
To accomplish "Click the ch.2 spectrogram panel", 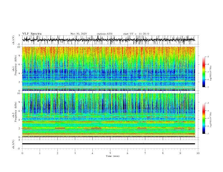I will [108, 115].
